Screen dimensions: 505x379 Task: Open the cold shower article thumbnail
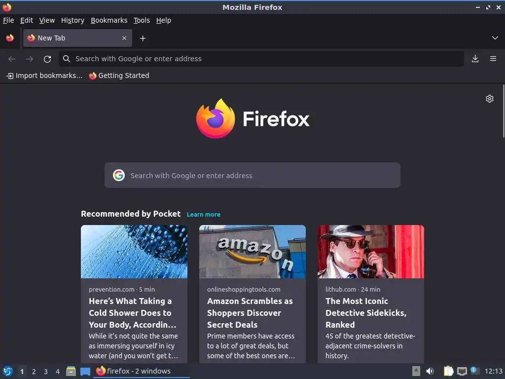tap(134, 252)
